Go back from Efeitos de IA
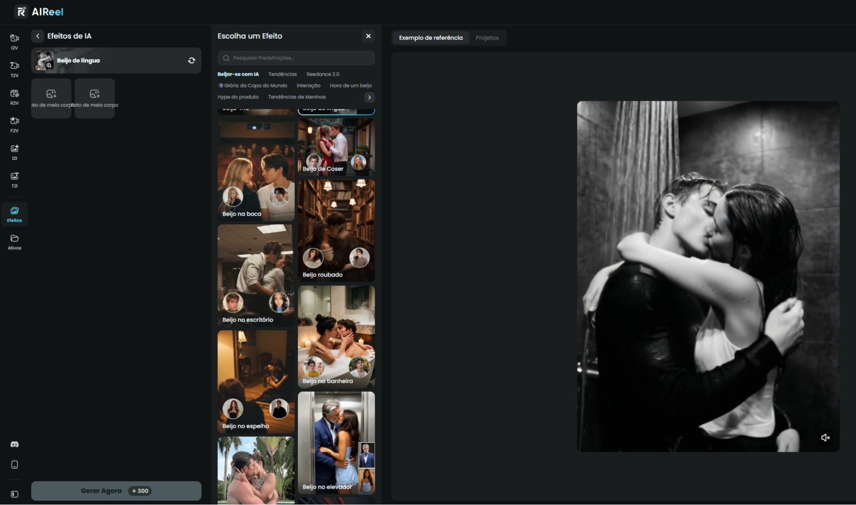This screenshot has width=856, height=505. [x=38, y=36]
